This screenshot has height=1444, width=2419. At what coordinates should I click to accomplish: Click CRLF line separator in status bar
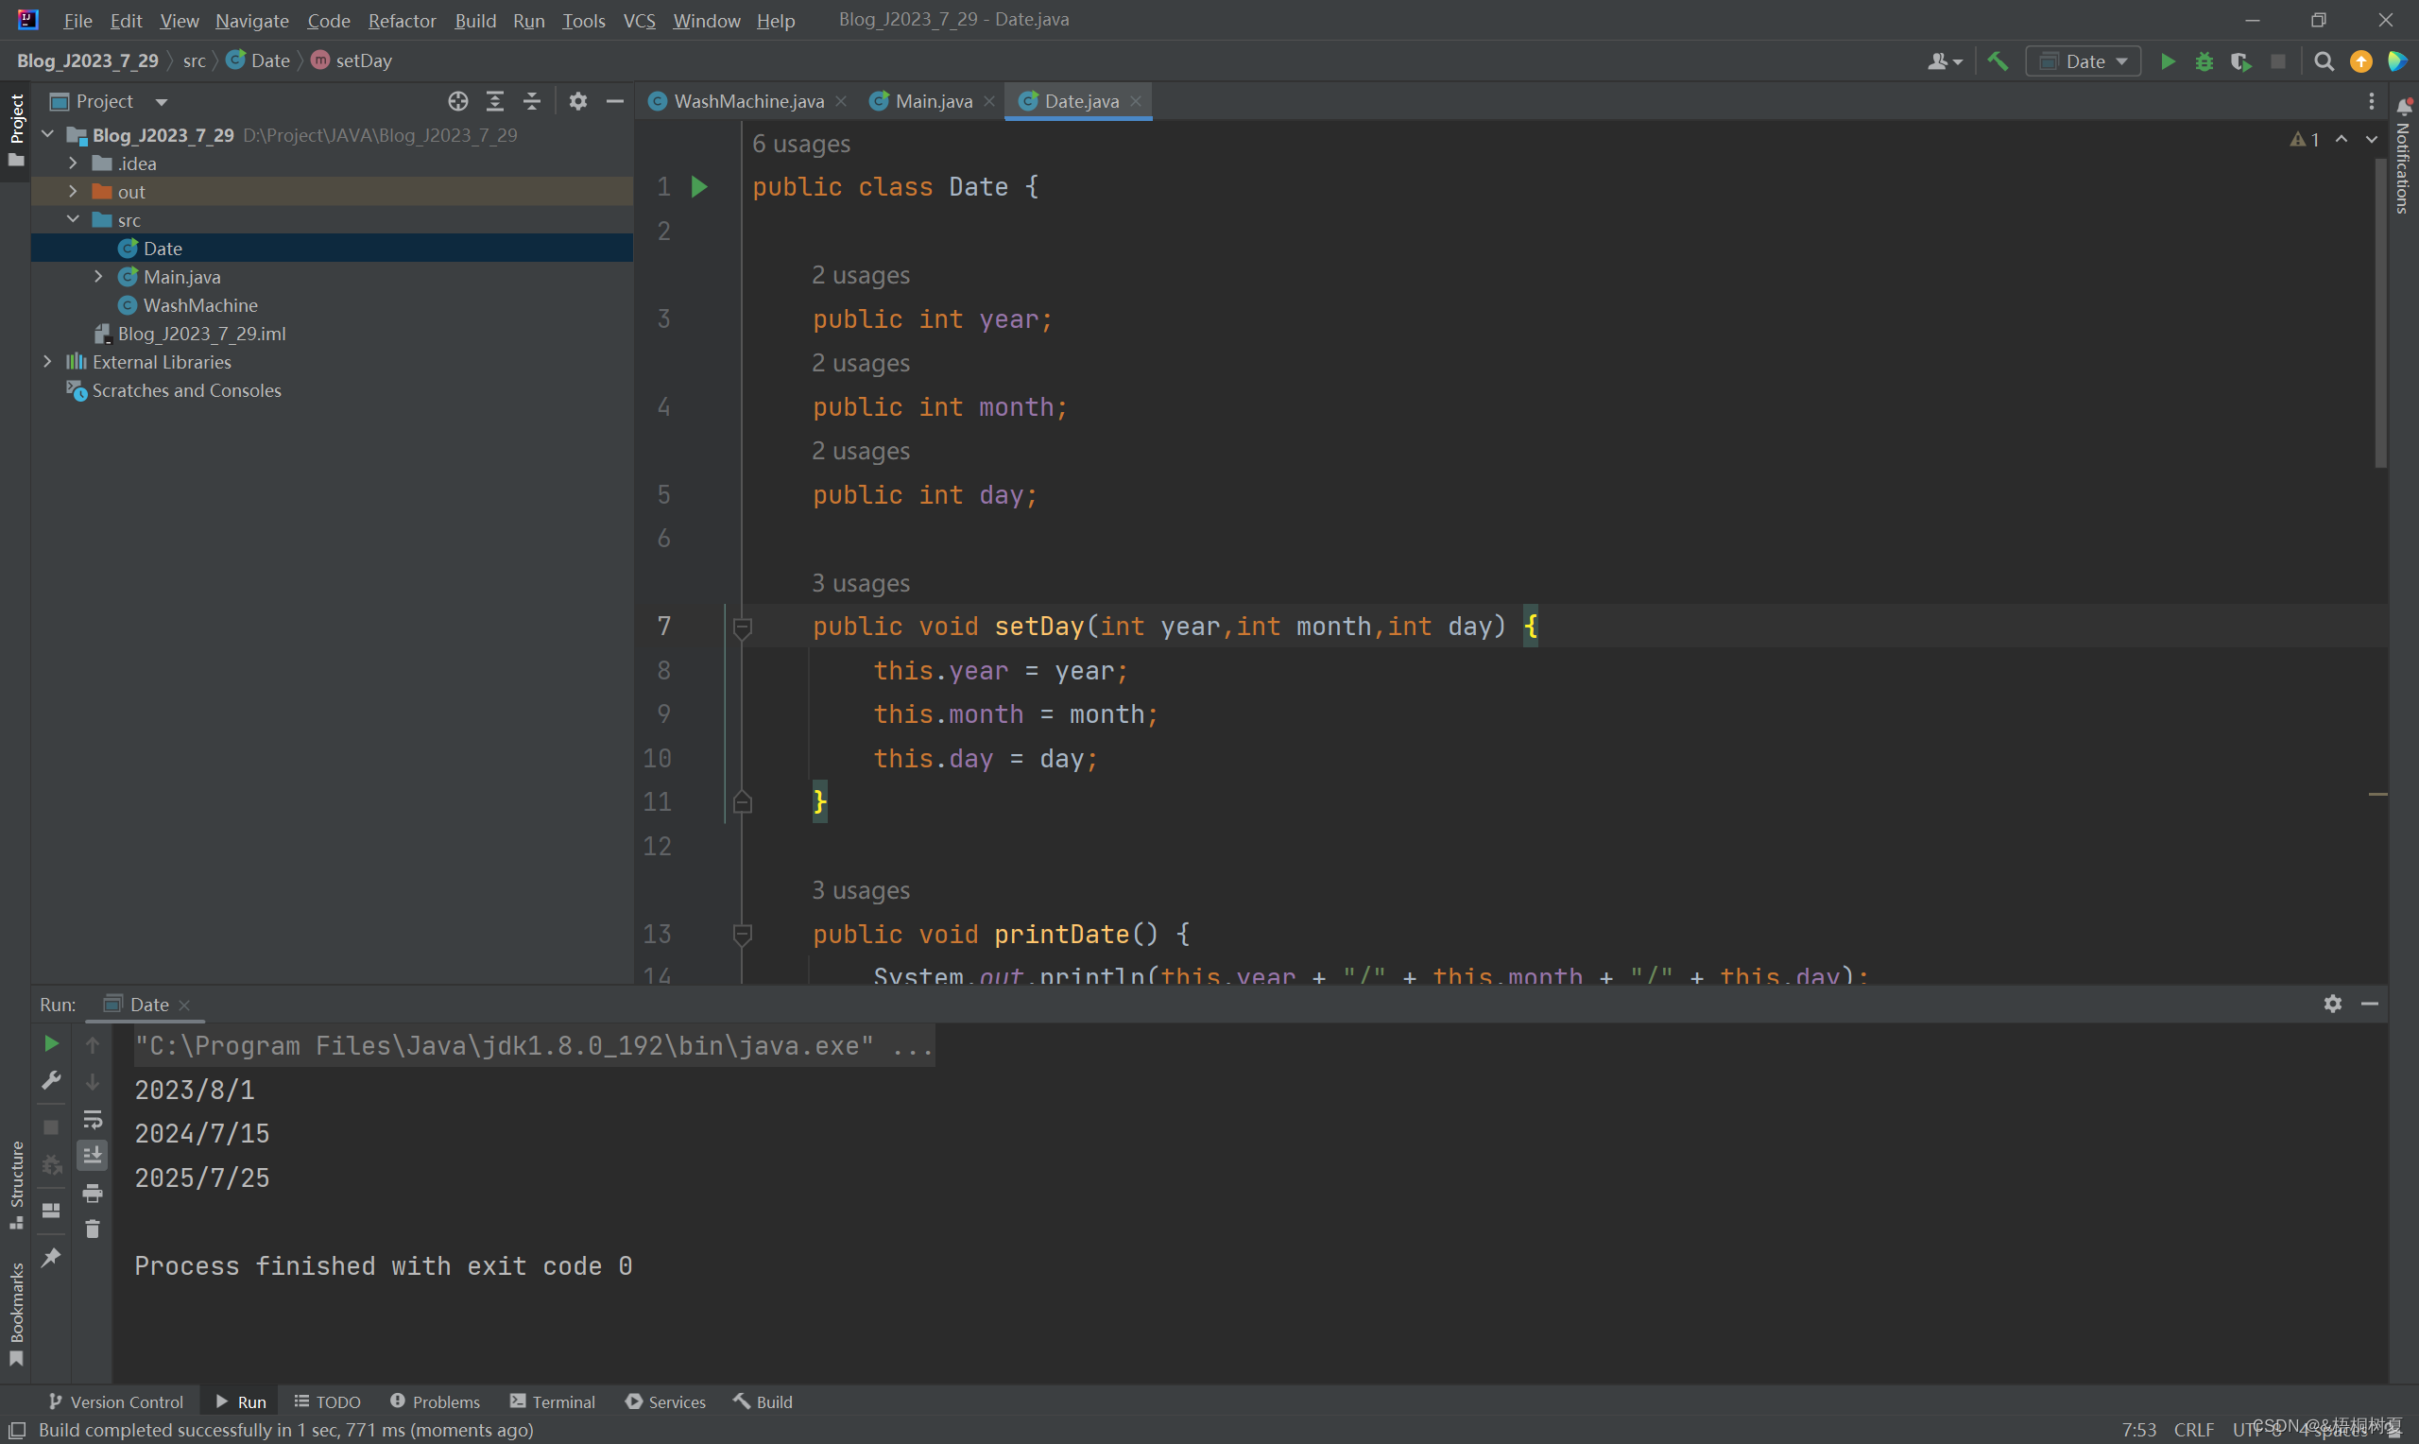2193,1430
